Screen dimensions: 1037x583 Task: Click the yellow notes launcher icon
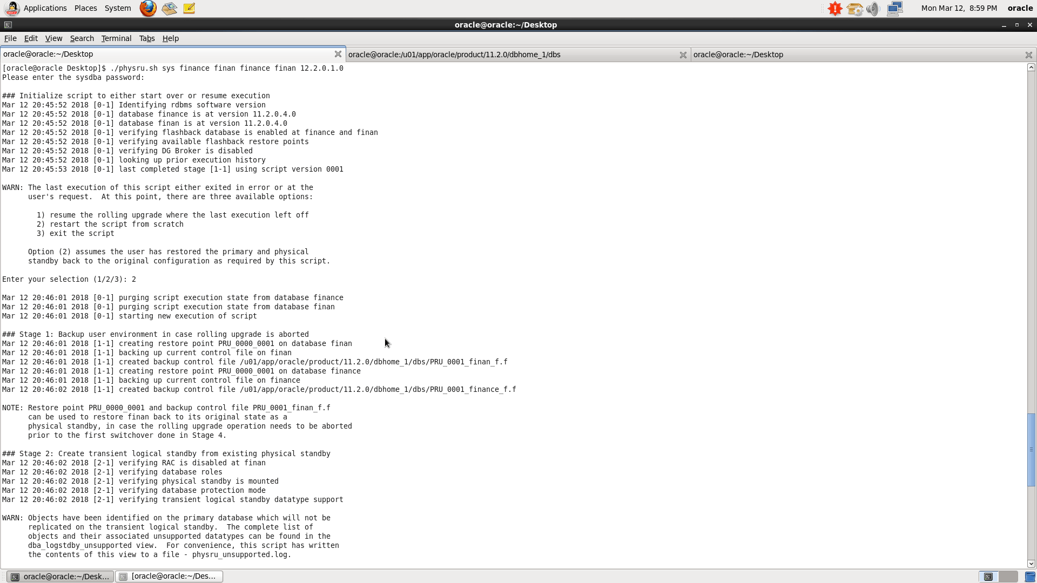[x=189, y=8]
